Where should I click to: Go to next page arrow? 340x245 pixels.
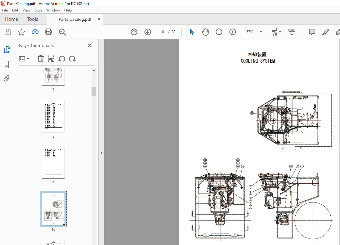click(x=148, y=32)
